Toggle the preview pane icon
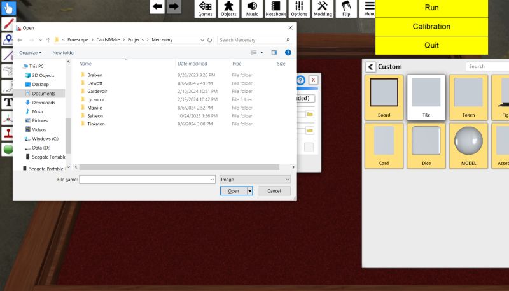Viewport: 509px width, 291px height. point(274,53)
